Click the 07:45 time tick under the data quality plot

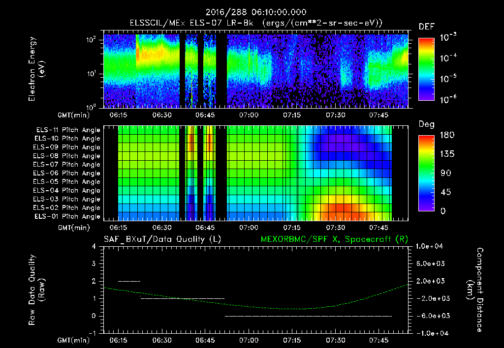pyautogui.click(x=378, y=340)
